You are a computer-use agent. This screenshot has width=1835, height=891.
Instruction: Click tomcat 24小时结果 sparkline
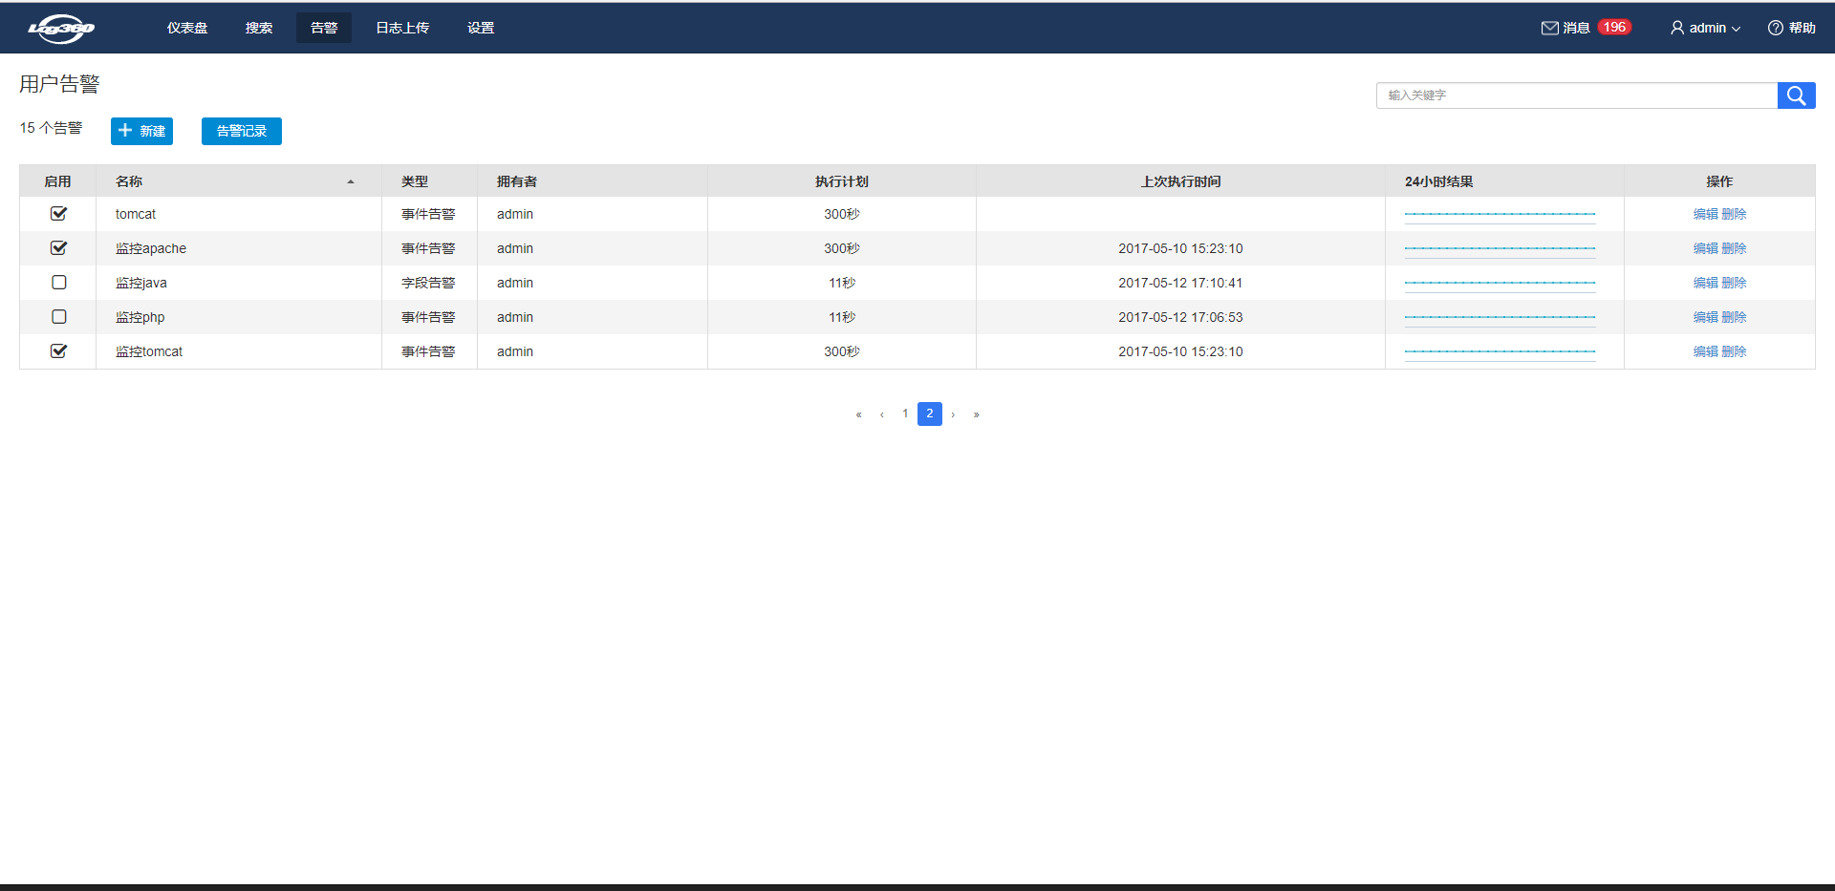(1500, 215)
